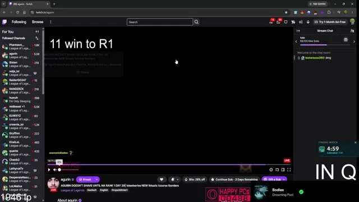Viewport: 359px width, 202px height.
Task: Open LathyrusTv channel in sidebar
Action: tap(21, 170)
